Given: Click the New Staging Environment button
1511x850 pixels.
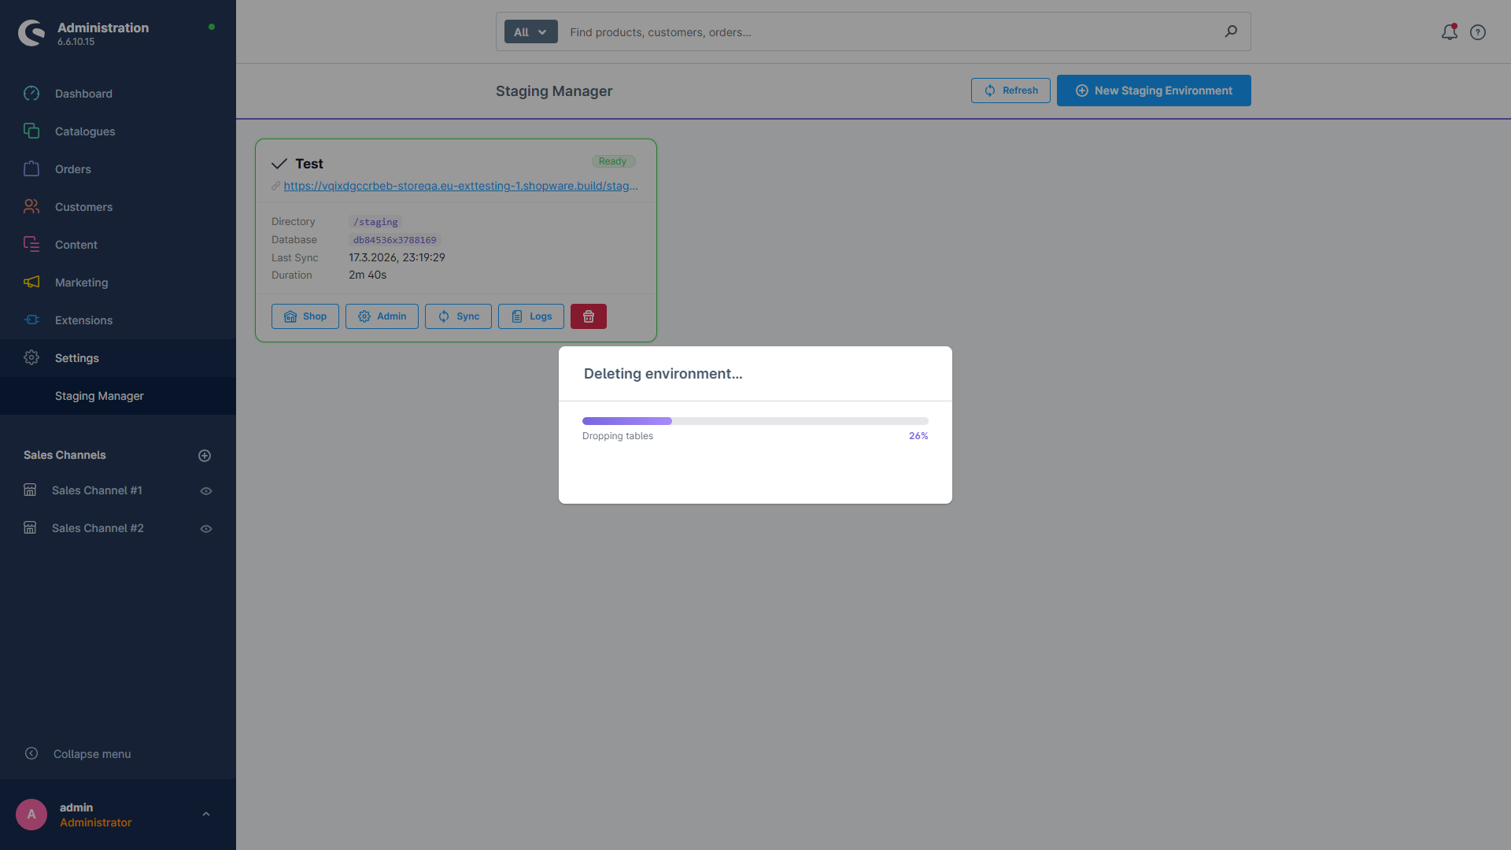Looking at the screenshot, I should [1154, 91].
